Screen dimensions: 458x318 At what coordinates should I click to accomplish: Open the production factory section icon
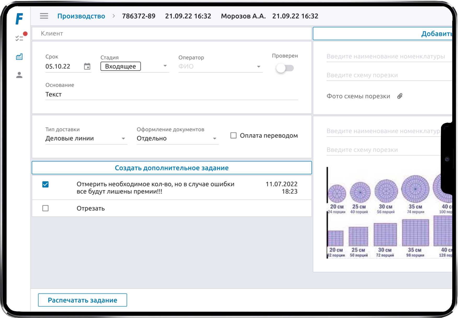click(19, 57)
